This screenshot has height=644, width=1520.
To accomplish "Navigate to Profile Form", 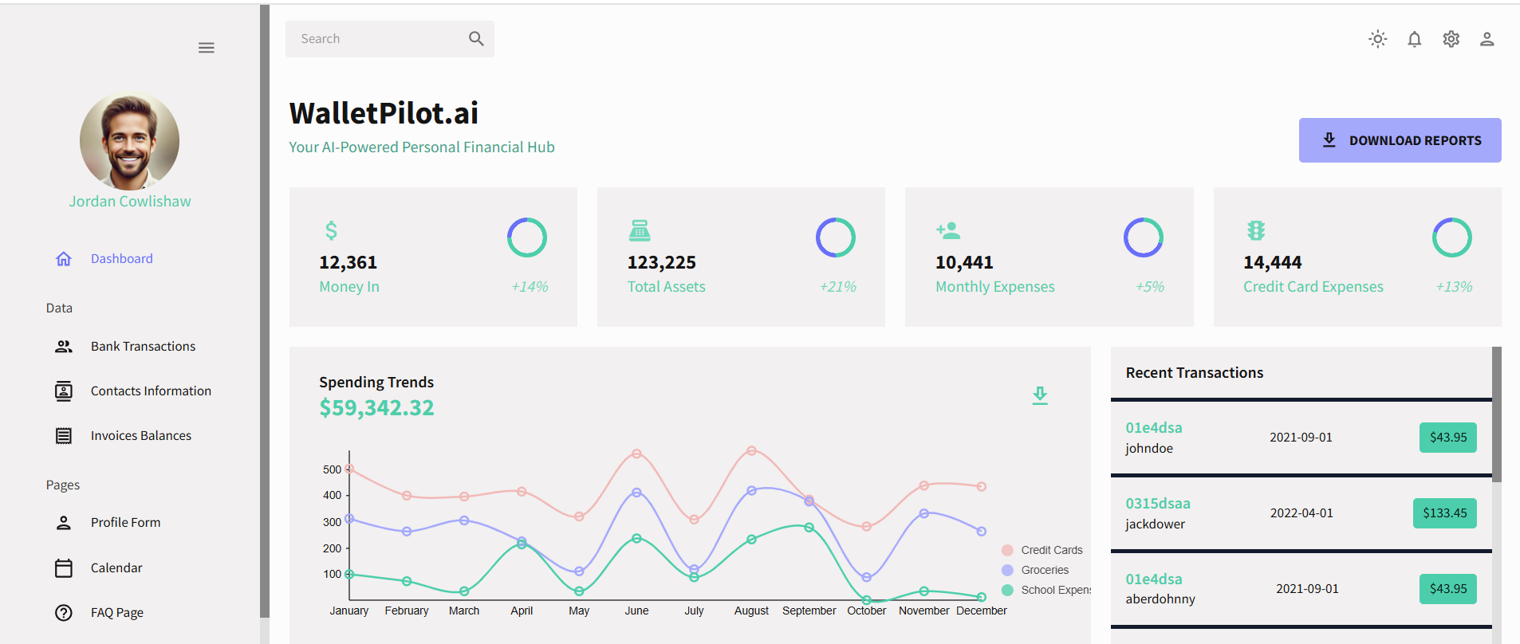I will (126, 523).
